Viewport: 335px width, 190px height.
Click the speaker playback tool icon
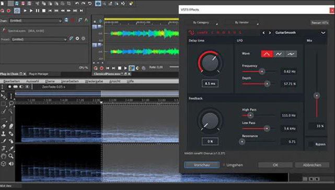(11, 163)
